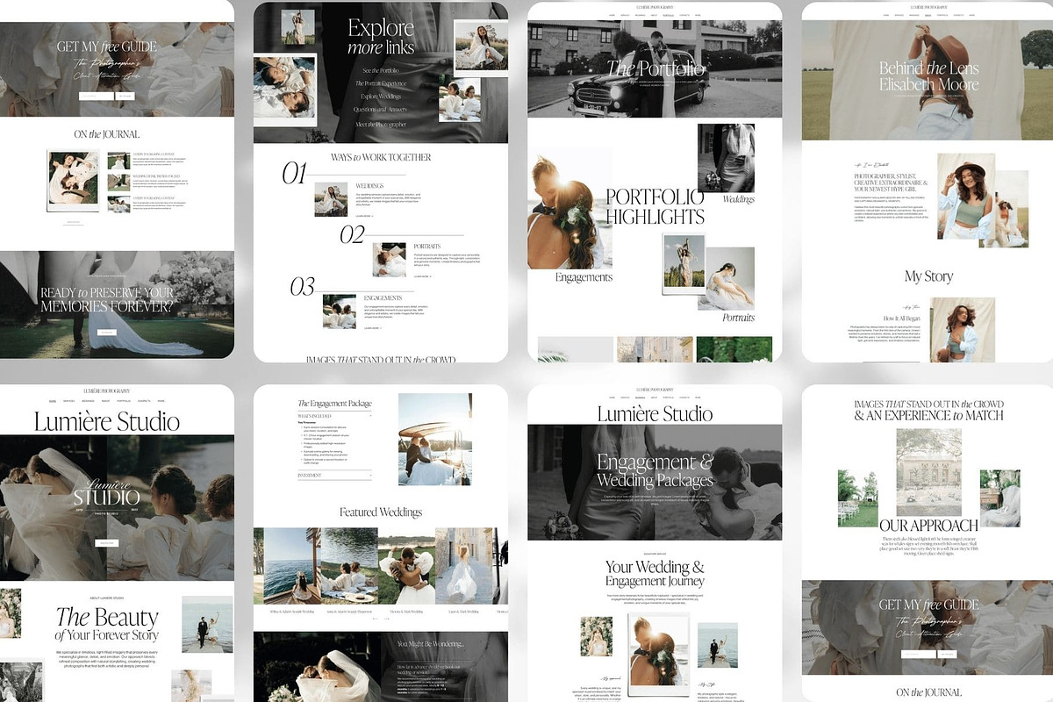The height and width of the screenshot is (702, 1053).
Task: Open the first journal article thumbnail
Action: (118, 161)
